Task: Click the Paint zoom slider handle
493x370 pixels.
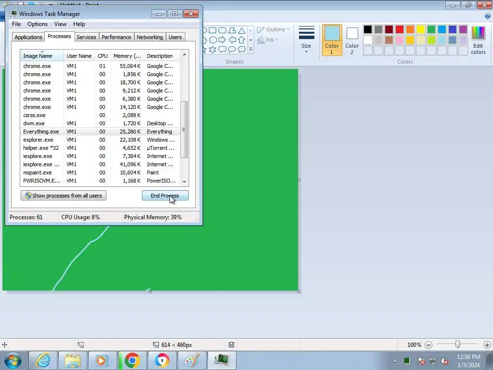Action: click(x=458, y=345)
